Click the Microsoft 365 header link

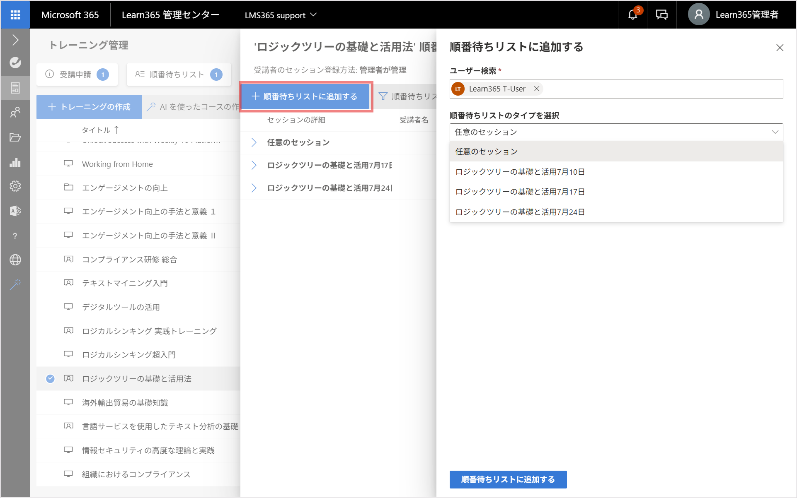[70, 15]
